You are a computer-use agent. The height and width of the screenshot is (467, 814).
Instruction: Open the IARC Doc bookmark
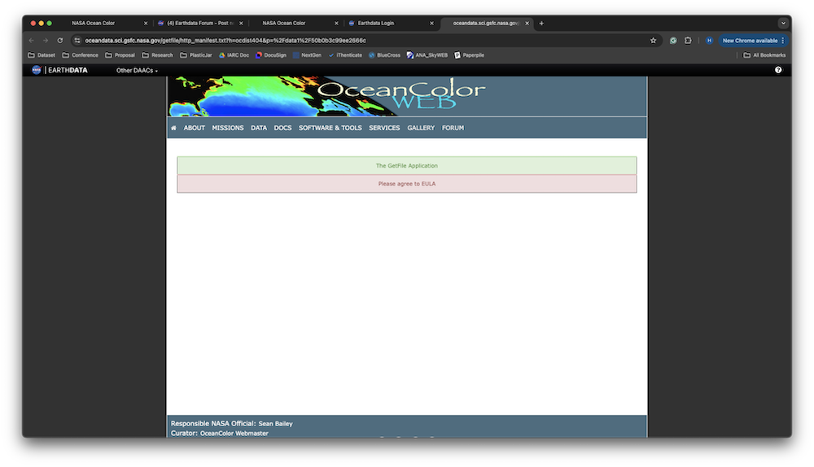tap(234, 55)
